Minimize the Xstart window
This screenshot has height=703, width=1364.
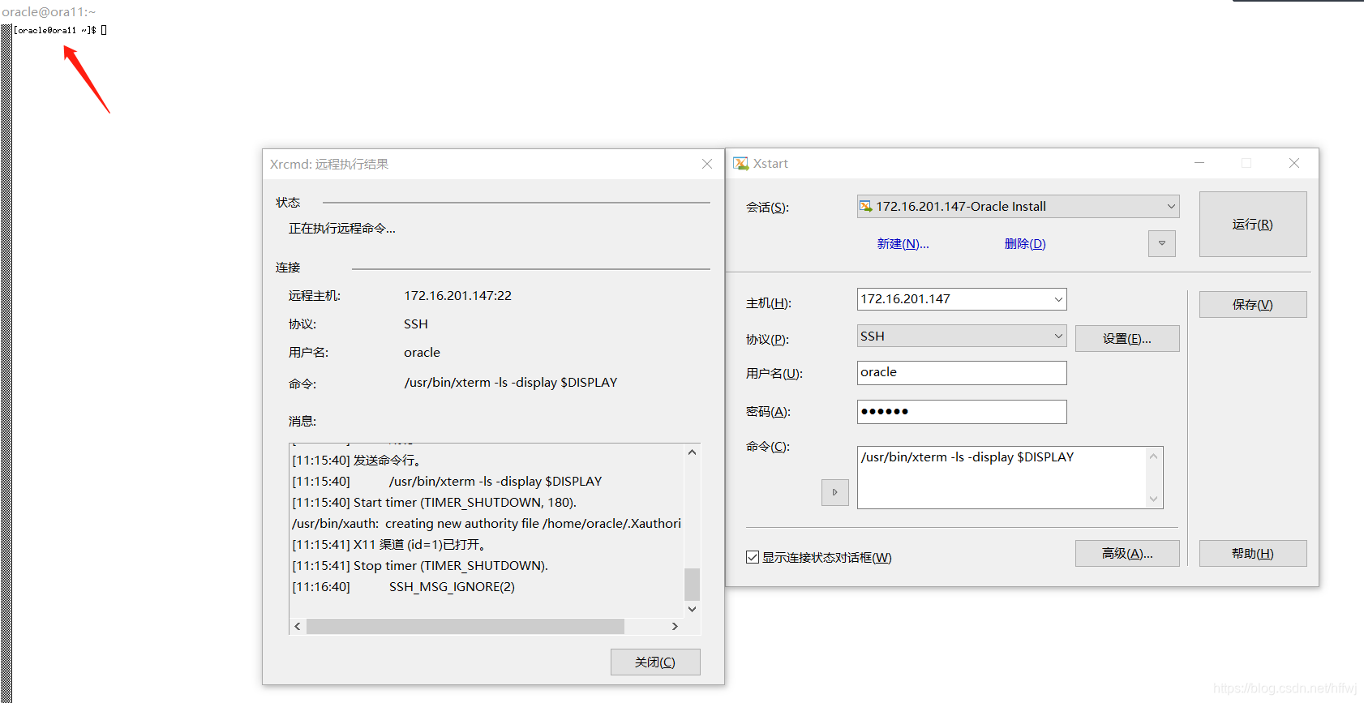(x=1199, y=163)
